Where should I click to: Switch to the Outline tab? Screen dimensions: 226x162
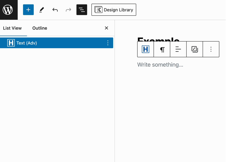coord(40,28)
